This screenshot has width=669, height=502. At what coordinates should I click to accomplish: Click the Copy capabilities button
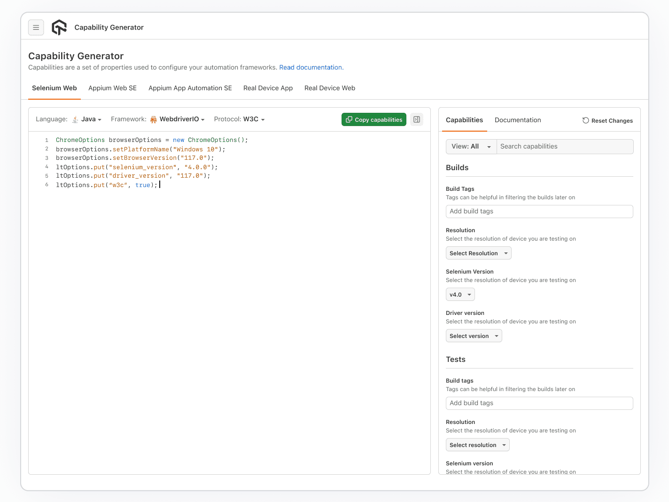(x=374, y=119)
